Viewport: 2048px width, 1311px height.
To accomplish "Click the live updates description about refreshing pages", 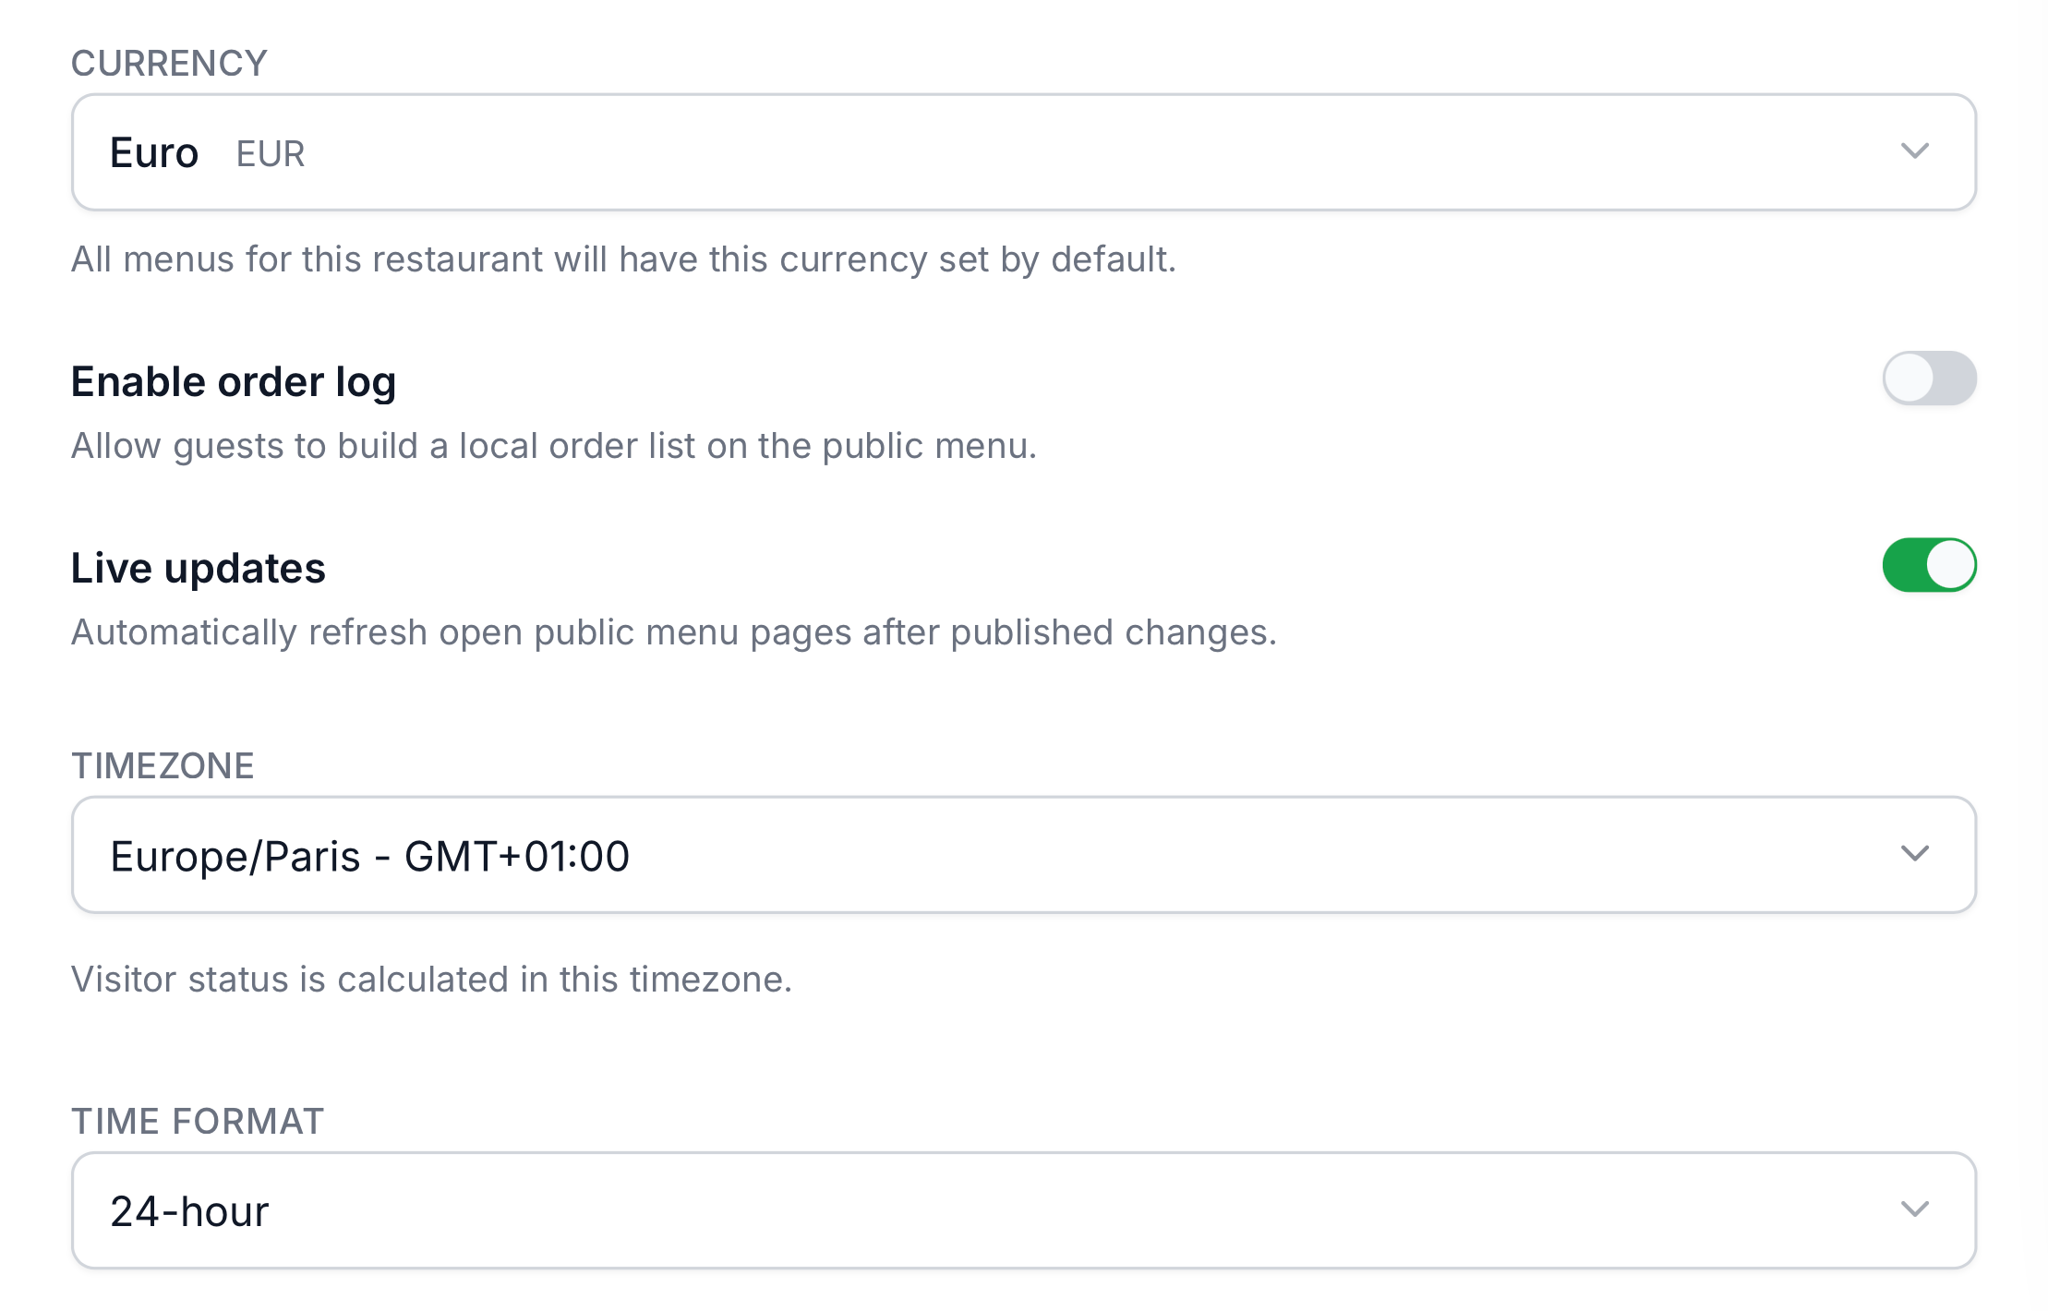I will (x=675, y=632).
